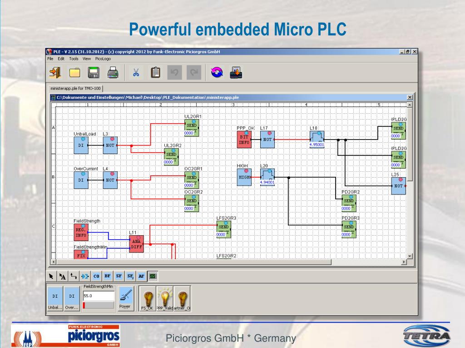Screen dimensions: 465x348
Task: Click the FieldStrengthMin value field
Action: pos(99,295)
